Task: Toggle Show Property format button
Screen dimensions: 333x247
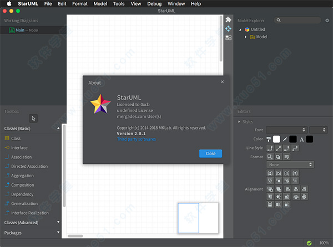Action: point(287,173)
